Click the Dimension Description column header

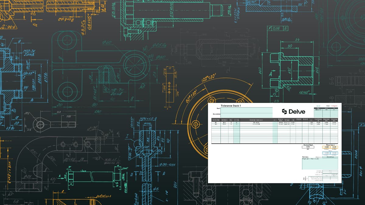[255, 119]
